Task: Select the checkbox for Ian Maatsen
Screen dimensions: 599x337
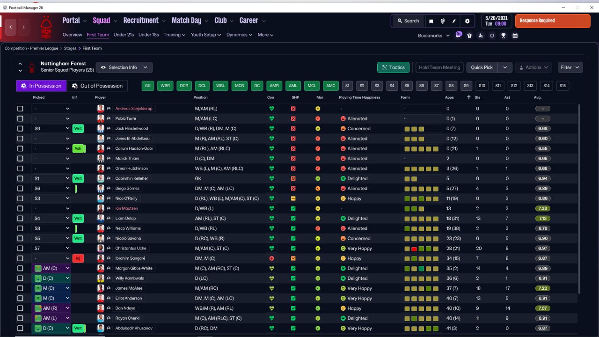Action: tap(20, 208)
